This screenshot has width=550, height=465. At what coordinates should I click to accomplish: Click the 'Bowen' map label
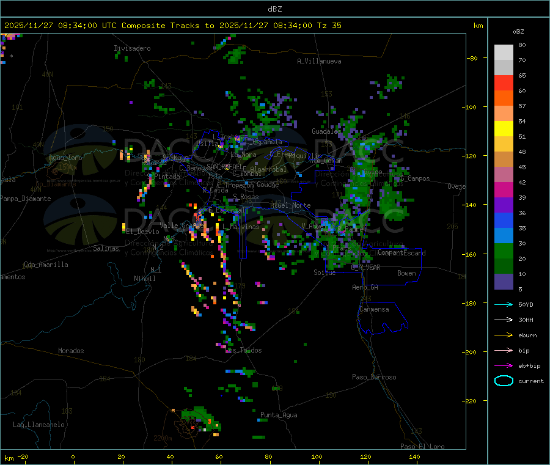coord(406,273)
